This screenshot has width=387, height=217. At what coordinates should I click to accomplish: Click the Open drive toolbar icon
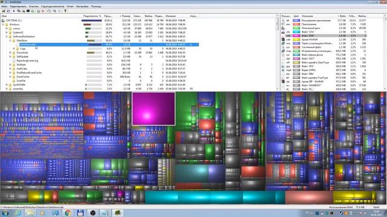pos(4,11)
